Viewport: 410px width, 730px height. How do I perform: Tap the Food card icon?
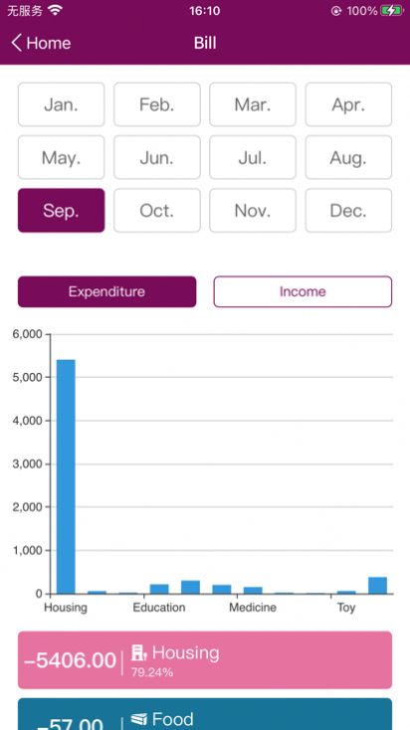[139, 719]
